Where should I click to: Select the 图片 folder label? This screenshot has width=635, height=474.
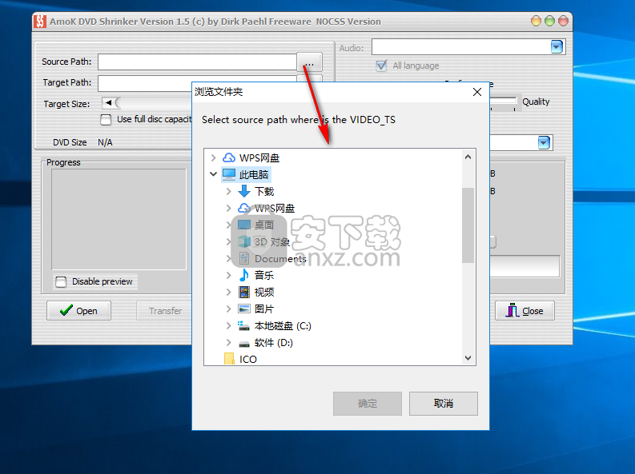(x=264, y=309)
